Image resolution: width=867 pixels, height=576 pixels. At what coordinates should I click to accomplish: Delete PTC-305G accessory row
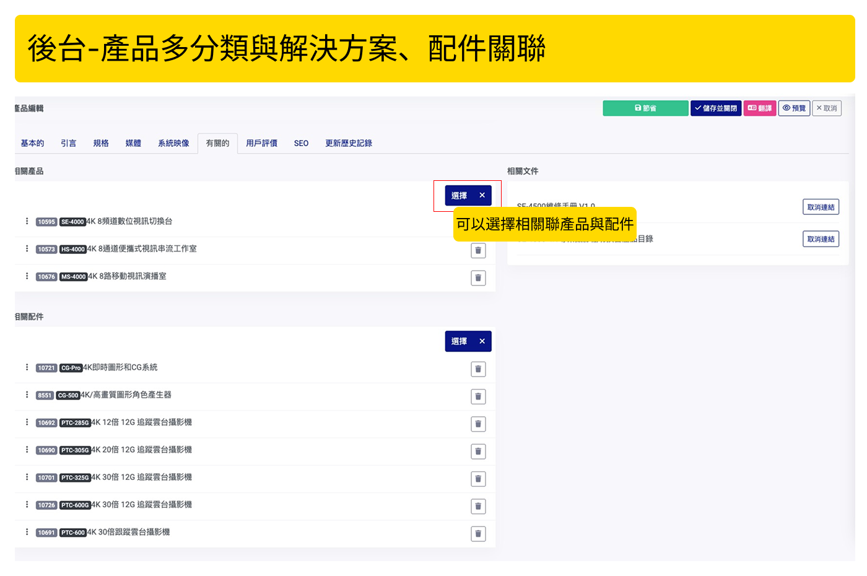click(x=478, y=452)
